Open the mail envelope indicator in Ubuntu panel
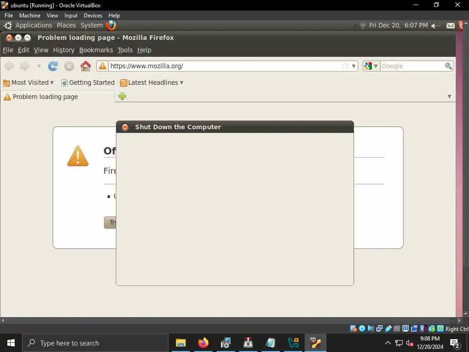 pos(451,26)
